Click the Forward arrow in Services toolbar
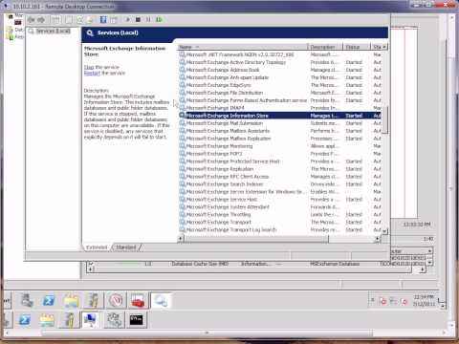This screenshot has width=459, height=344. coord(41,20)
